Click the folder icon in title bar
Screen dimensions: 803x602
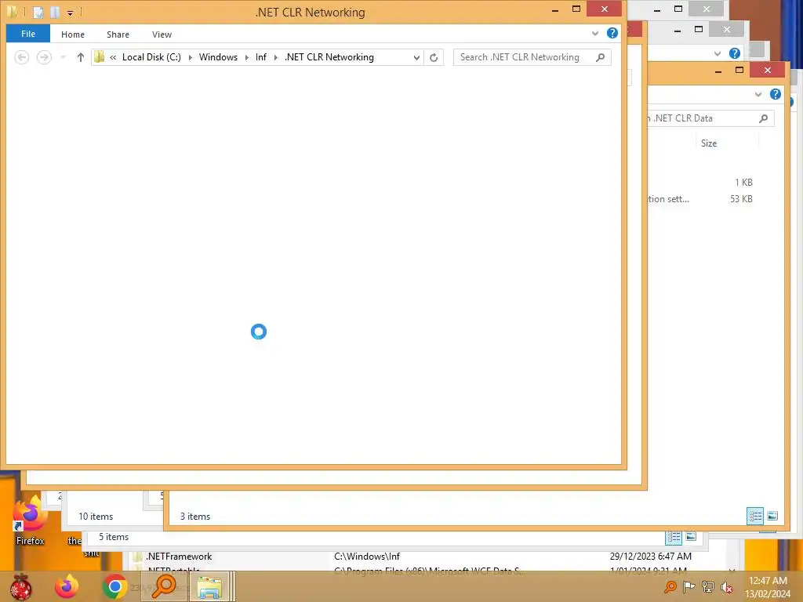tap(12, 11)
